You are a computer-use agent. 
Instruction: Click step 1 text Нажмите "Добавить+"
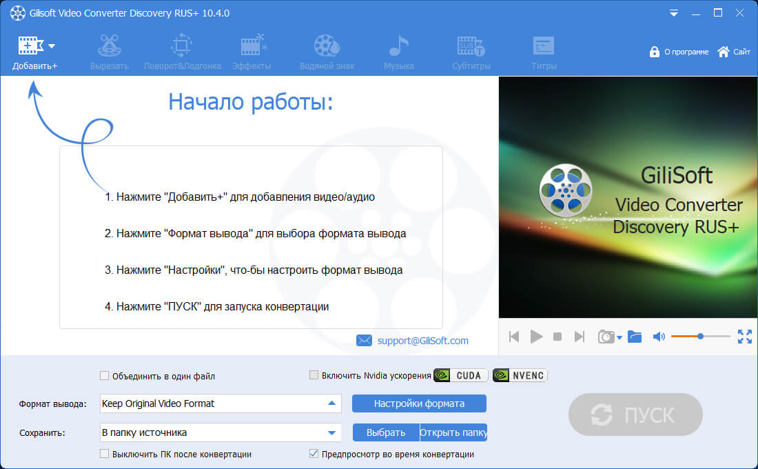pos(240,197)
